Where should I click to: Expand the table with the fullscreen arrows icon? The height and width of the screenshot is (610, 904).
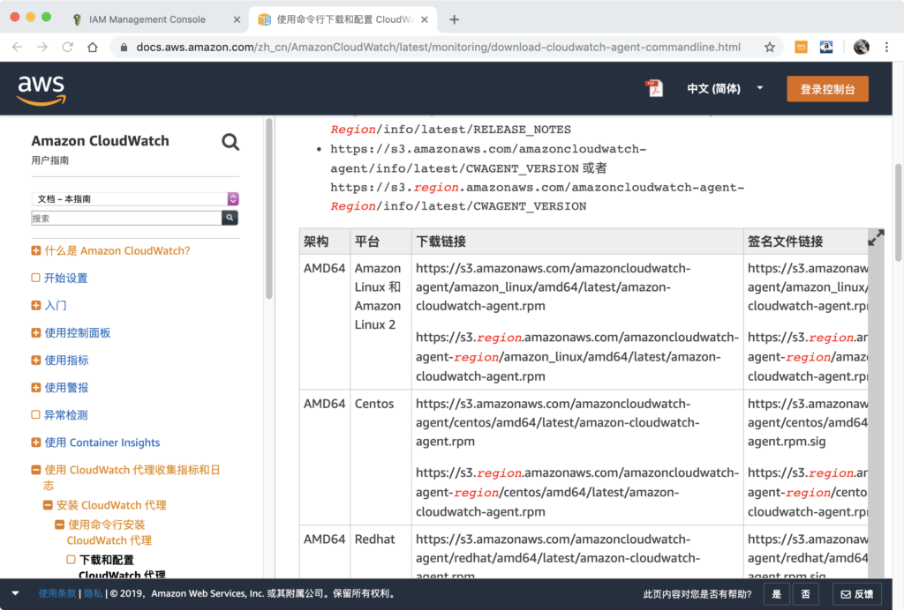(876, 238)
